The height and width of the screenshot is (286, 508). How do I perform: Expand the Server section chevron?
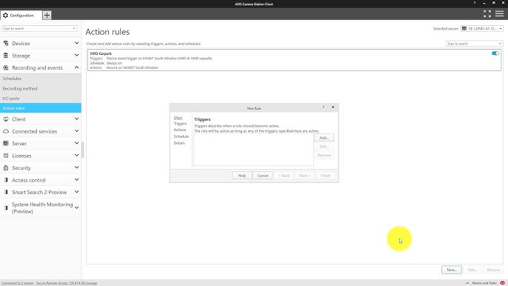[76, 143]
